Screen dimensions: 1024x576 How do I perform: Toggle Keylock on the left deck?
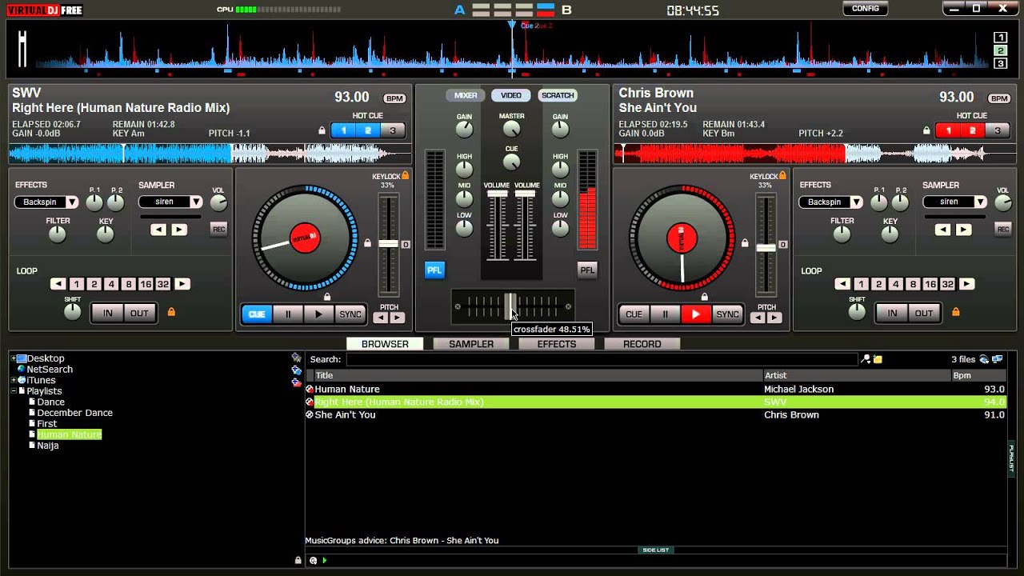(405, 175)
